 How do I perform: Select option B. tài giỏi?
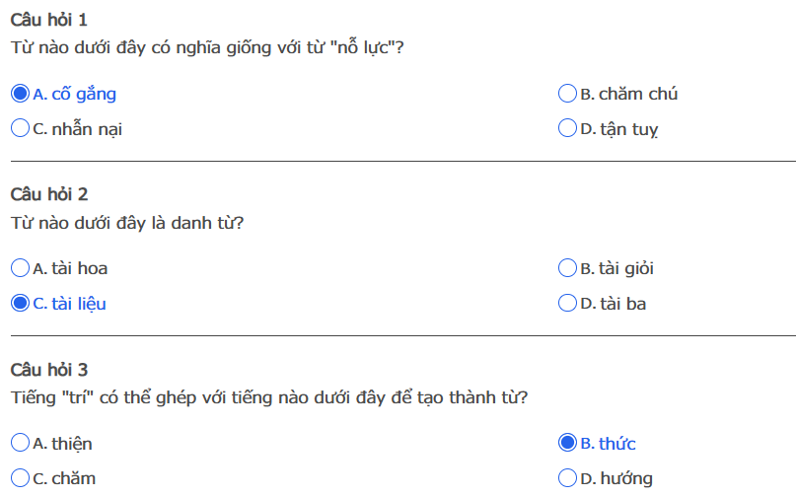point(567,268)
